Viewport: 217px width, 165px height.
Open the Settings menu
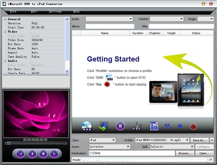55,11
